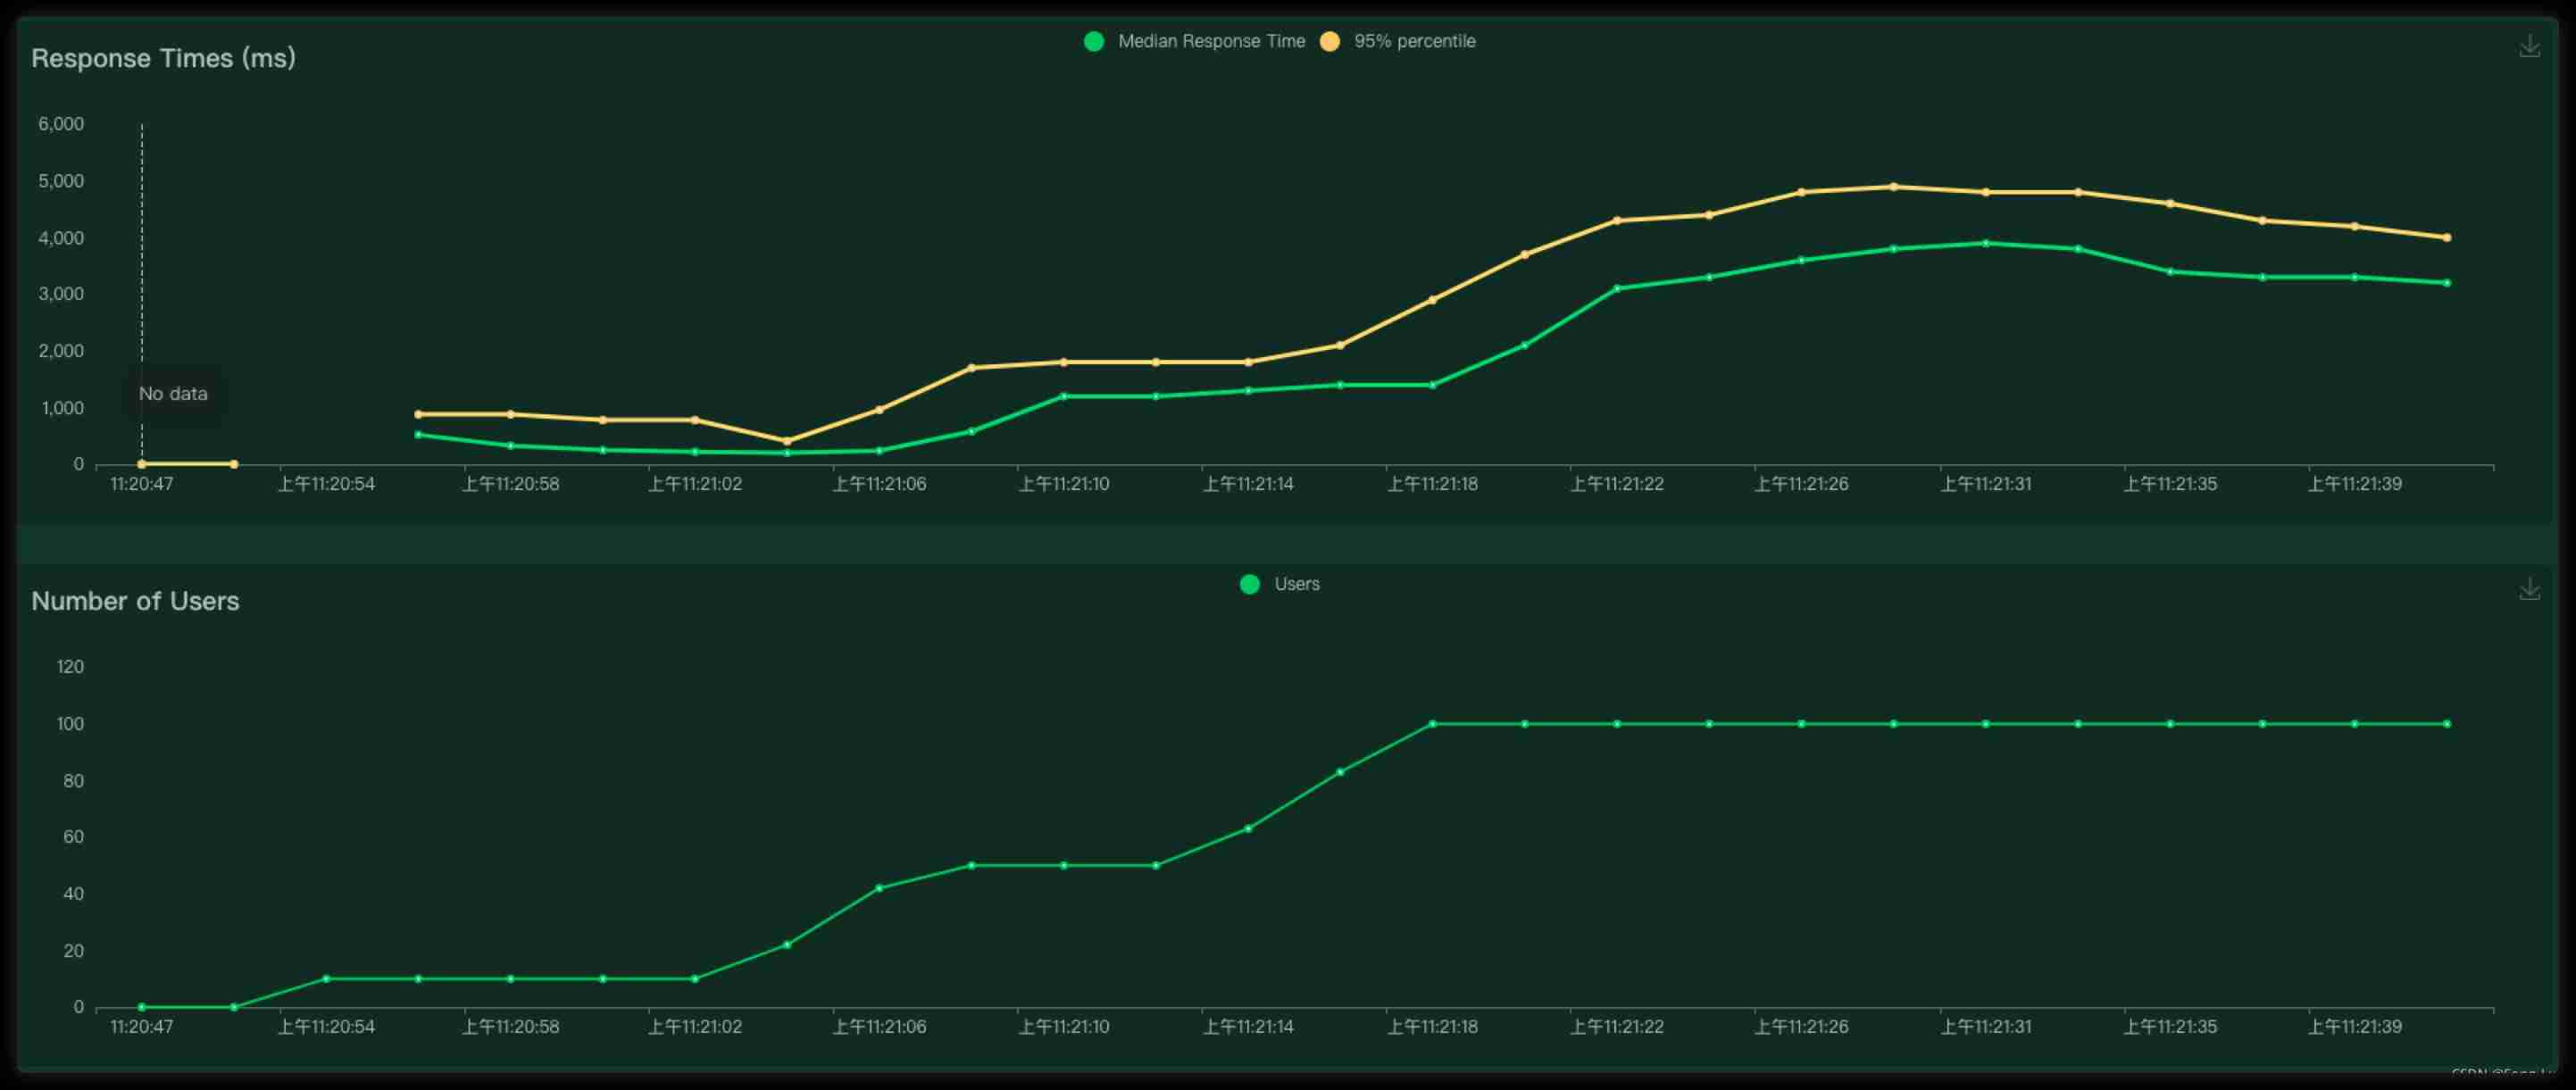Click the 3,000 y-axis label
2576x1090 pixels.
click(61, 294)
